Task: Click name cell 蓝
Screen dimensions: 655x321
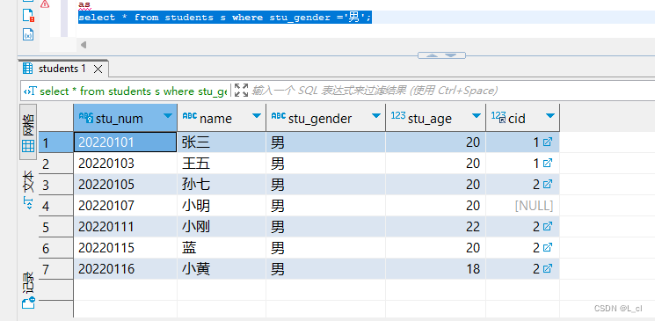Action: point(222,248)
